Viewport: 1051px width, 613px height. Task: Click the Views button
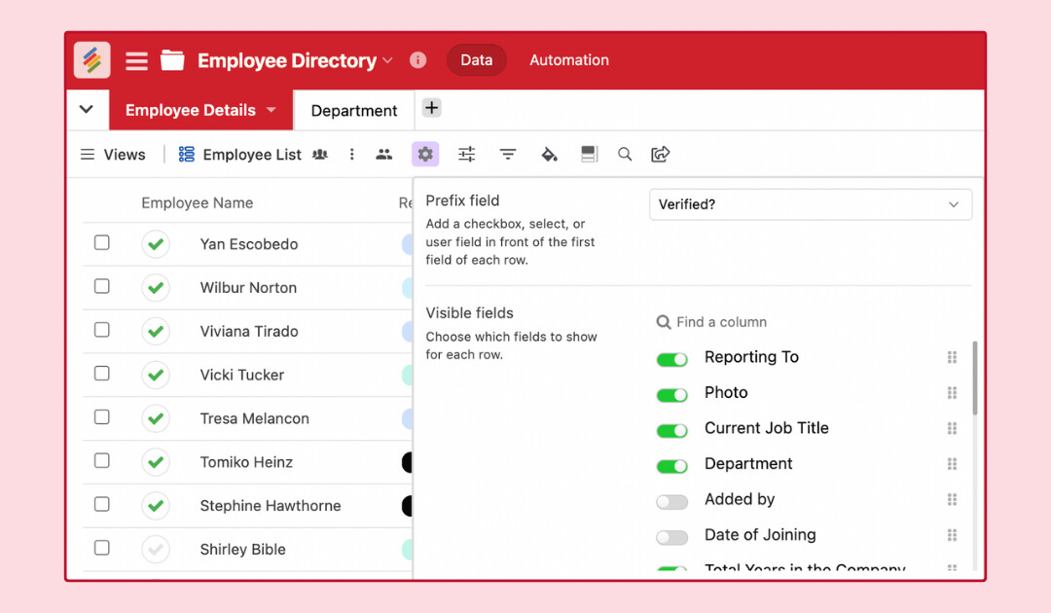pos(113,155)
